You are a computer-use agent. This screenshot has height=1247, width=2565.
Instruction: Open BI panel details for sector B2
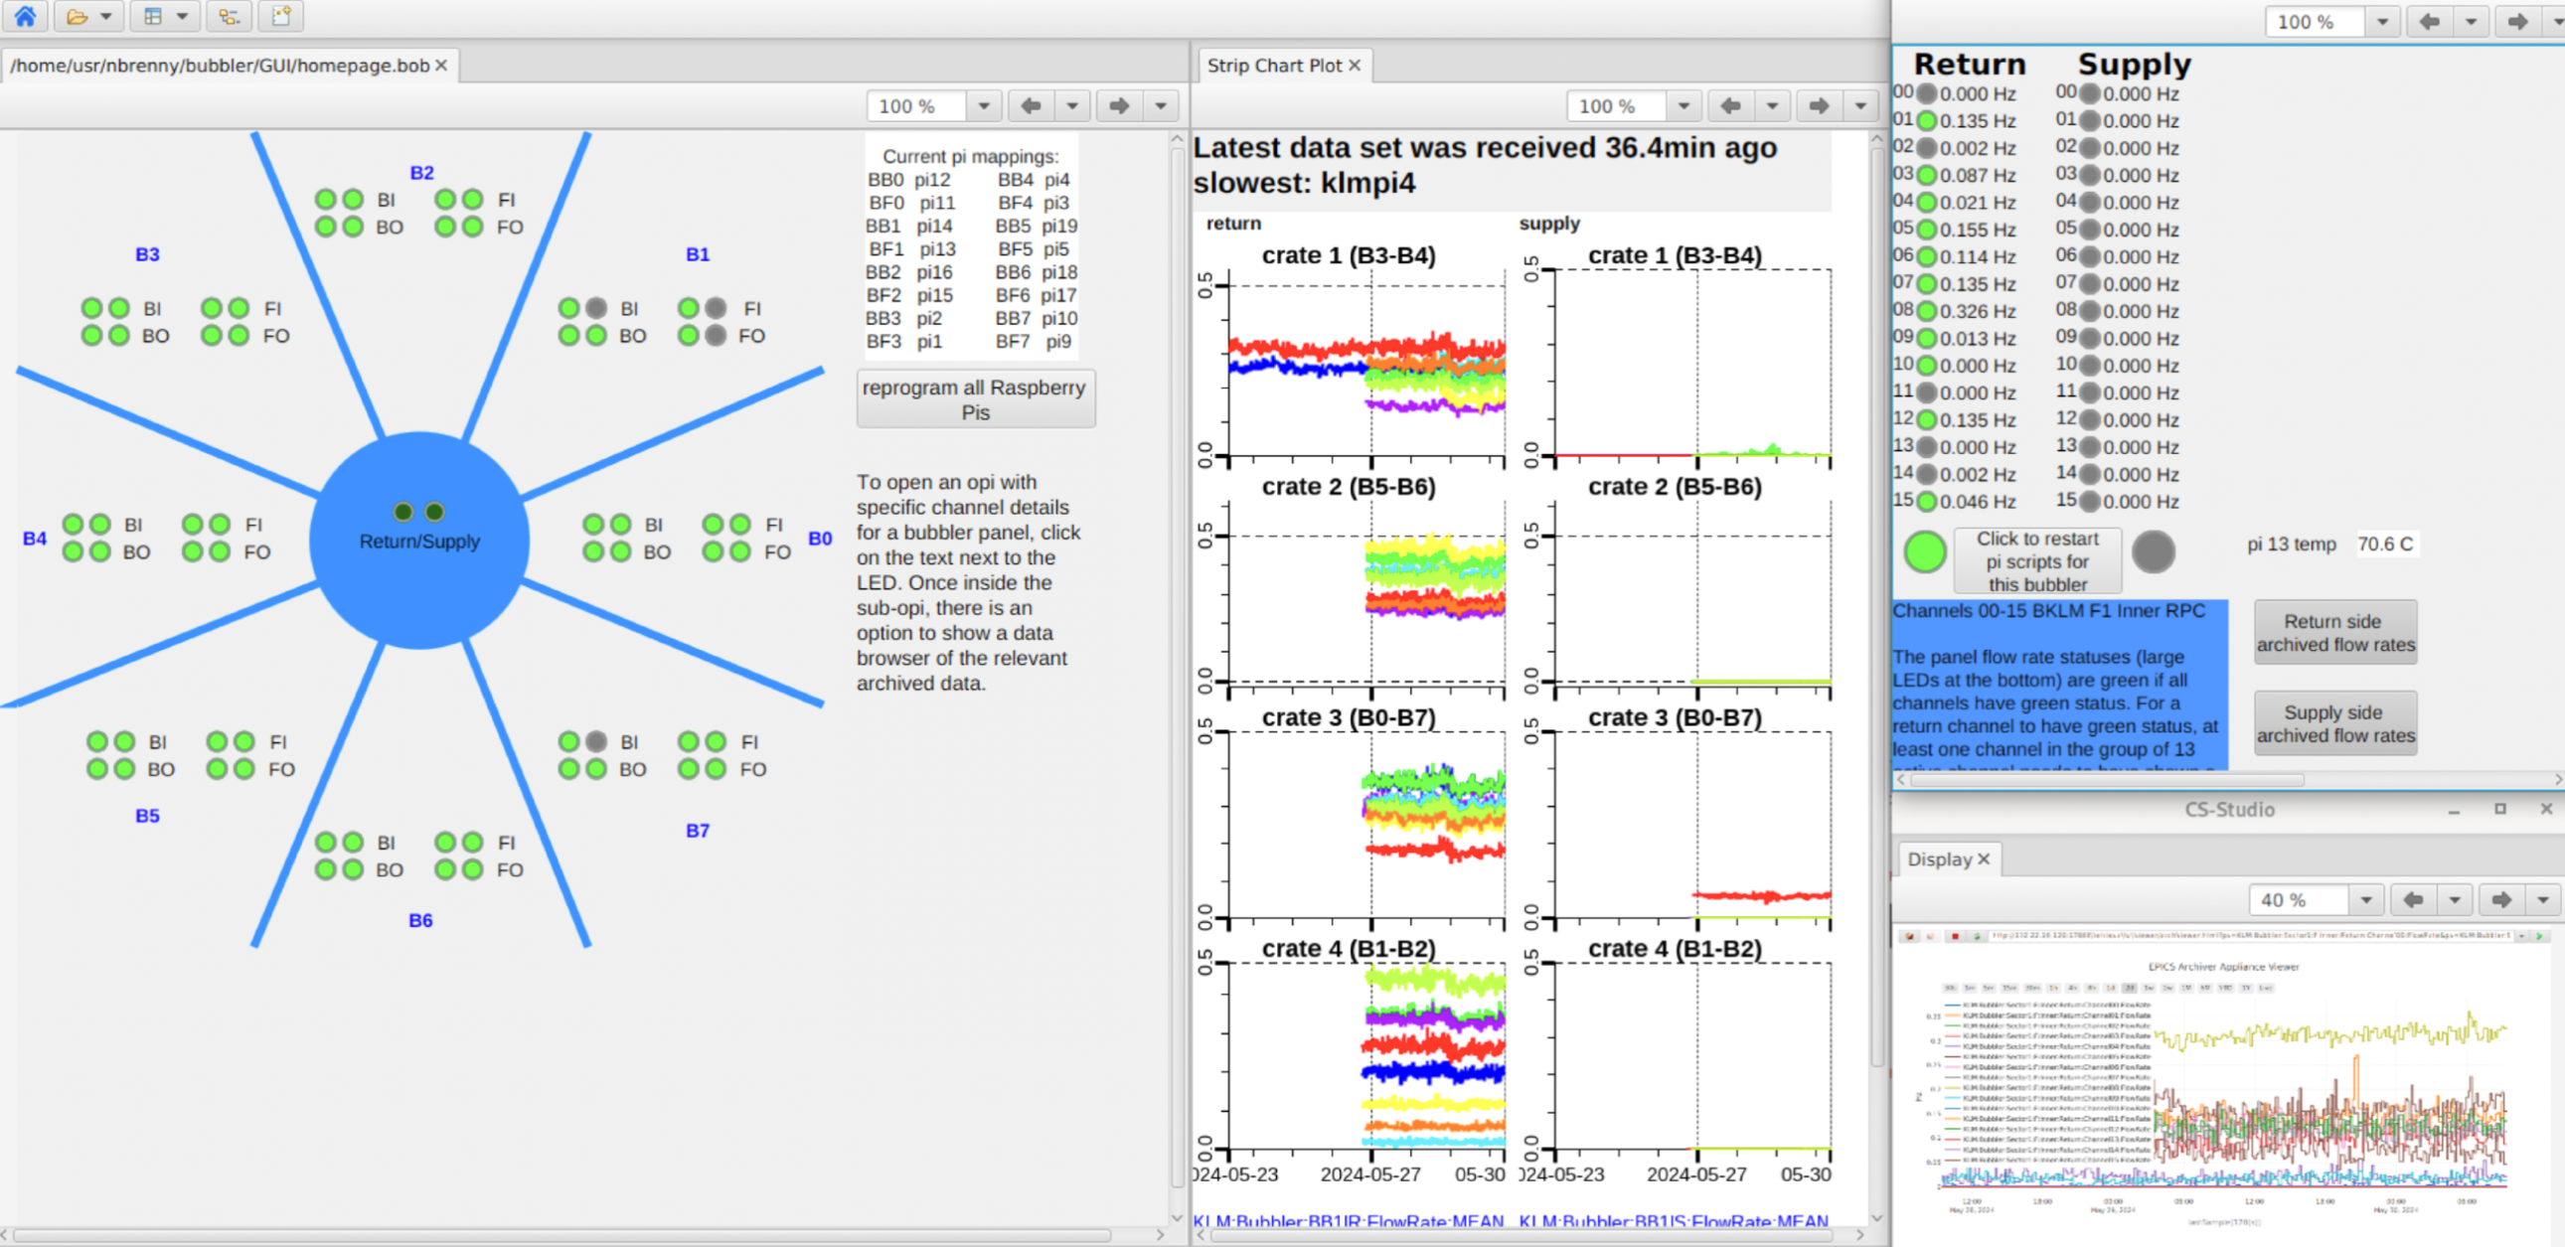(387, 200)
